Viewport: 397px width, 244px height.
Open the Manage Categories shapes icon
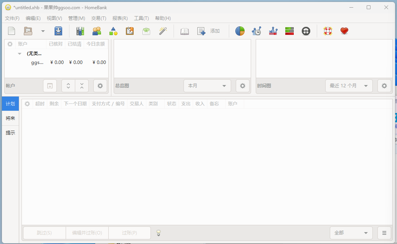point(113,31)
